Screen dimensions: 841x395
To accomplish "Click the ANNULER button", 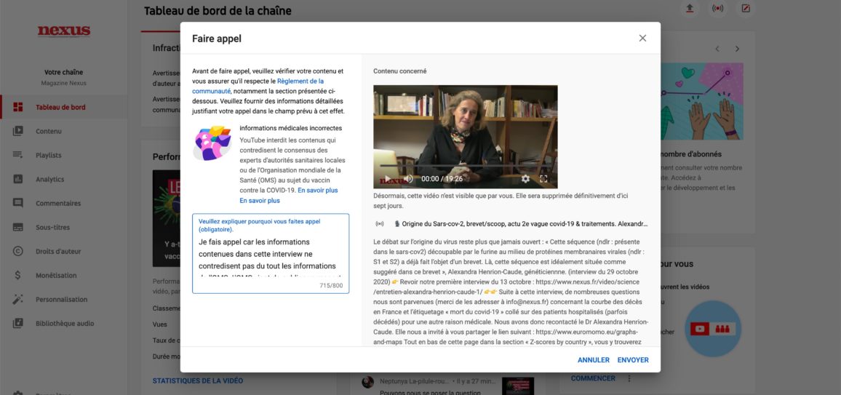I will coord(593,360).
